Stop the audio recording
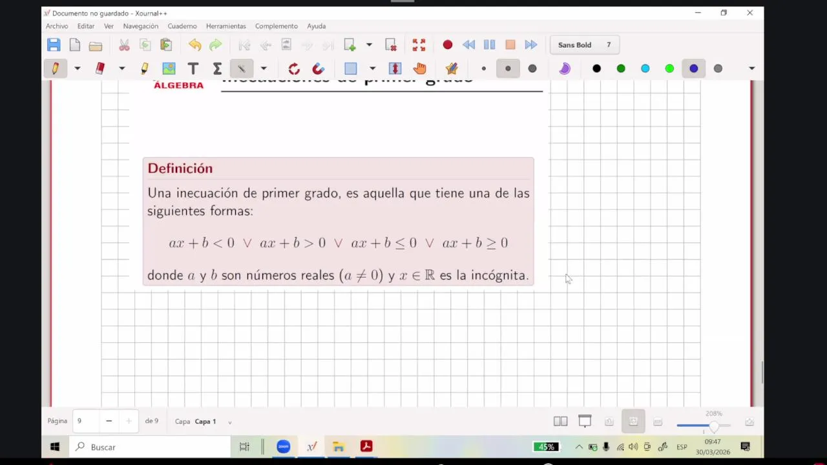Screen dimensions: 827x465 click(x=510, y=45)
